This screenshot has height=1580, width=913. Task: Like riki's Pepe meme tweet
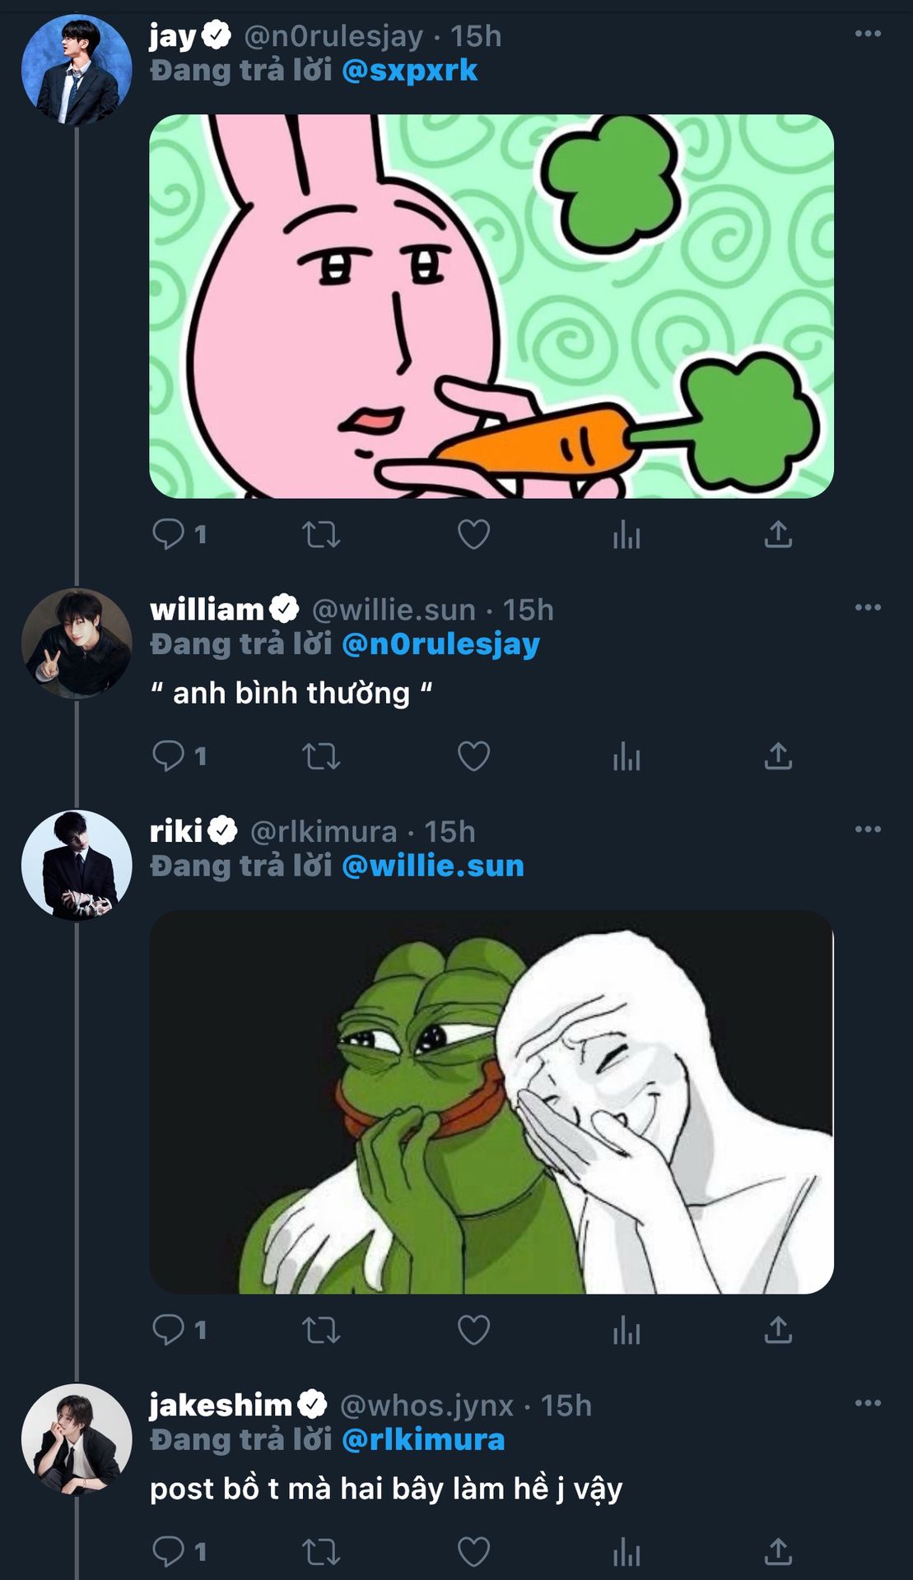tap(473, 1330)
